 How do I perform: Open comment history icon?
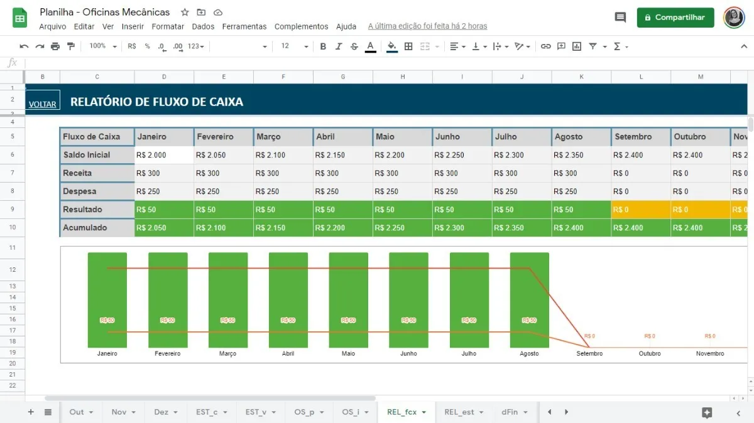620,18
